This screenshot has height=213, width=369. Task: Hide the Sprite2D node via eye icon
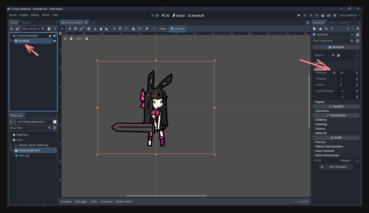(x=54, y=41)
